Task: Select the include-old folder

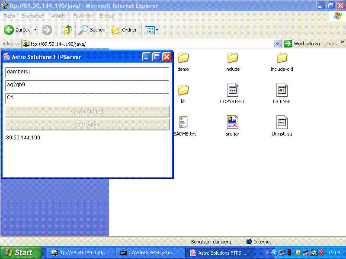Action: pyautogui.click(x=282, y=58)
